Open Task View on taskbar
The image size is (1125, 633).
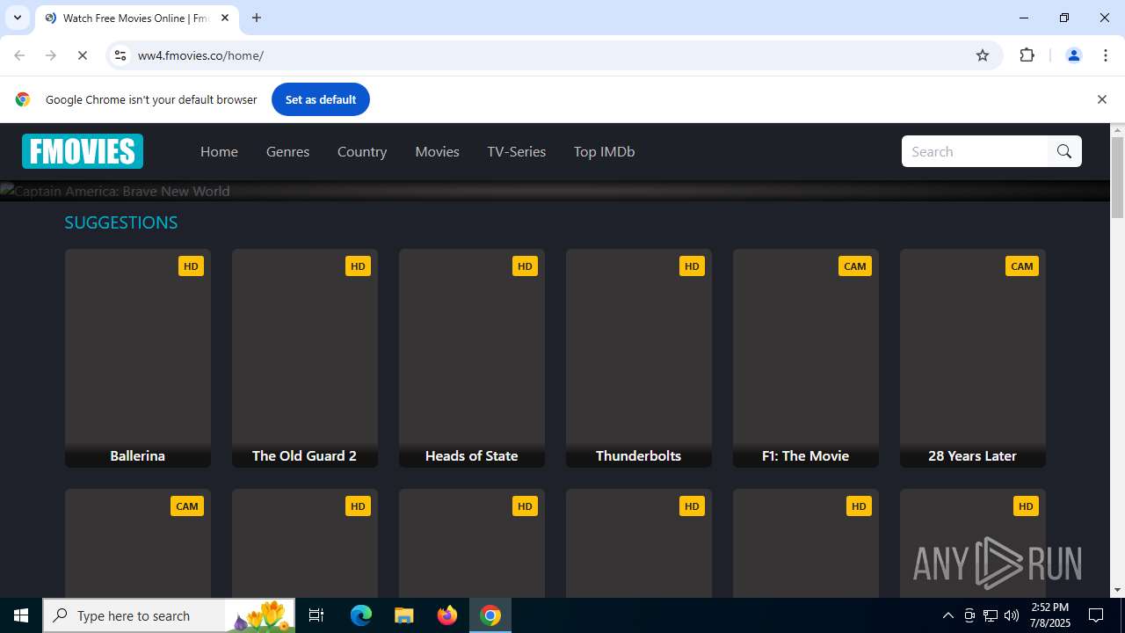pyautogui.click(x=316, y=615)
